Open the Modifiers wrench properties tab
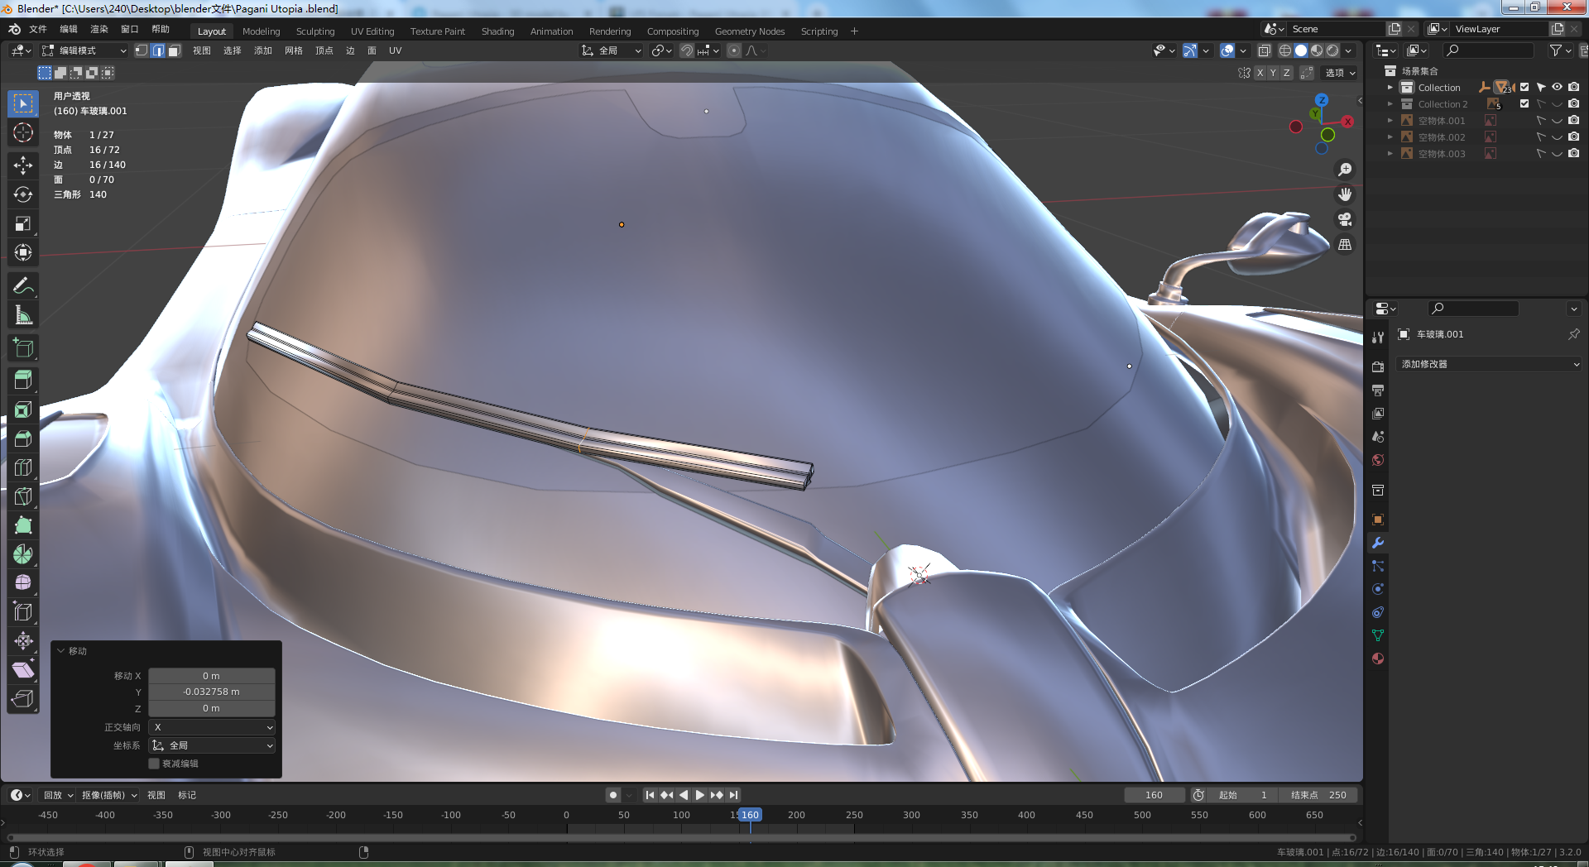 (1378, 543)
